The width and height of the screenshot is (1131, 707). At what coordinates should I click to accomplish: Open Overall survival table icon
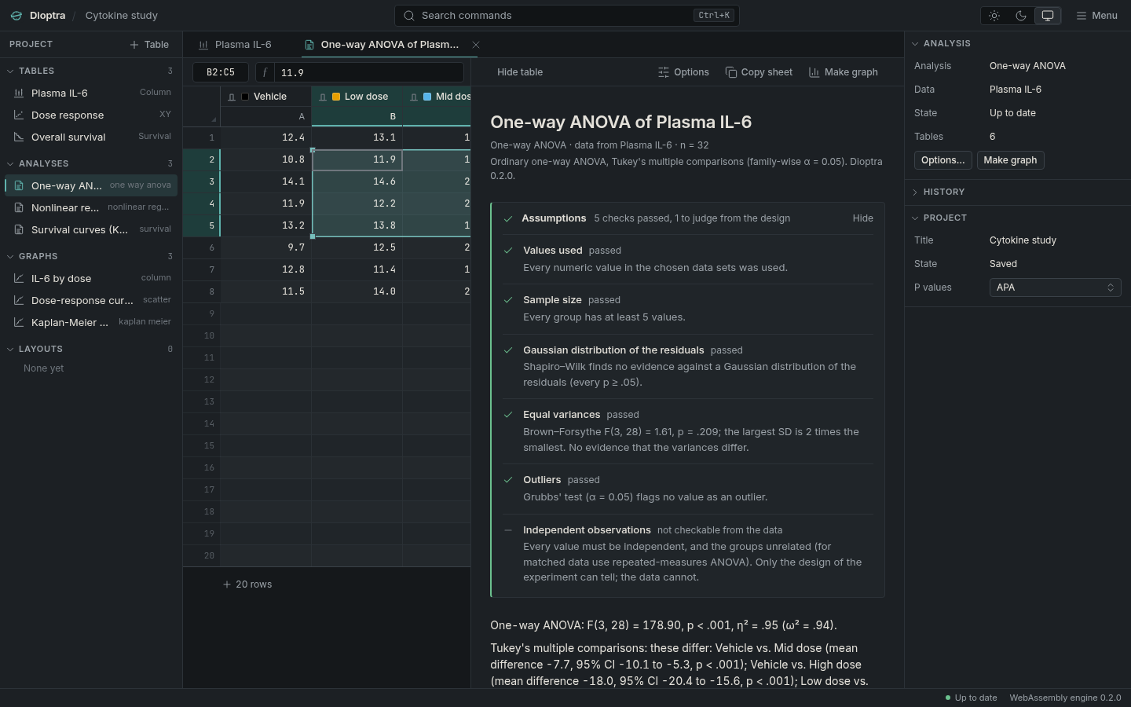(19, 137)
